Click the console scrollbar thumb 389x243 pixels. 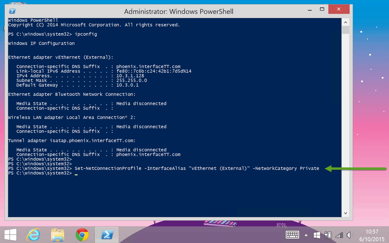click(345, 30)
